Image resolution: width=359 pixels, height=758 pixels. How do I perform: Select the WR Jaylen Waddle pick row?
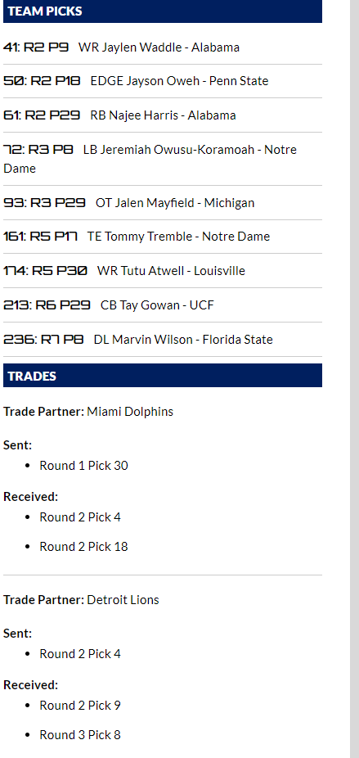click(163, 47)
